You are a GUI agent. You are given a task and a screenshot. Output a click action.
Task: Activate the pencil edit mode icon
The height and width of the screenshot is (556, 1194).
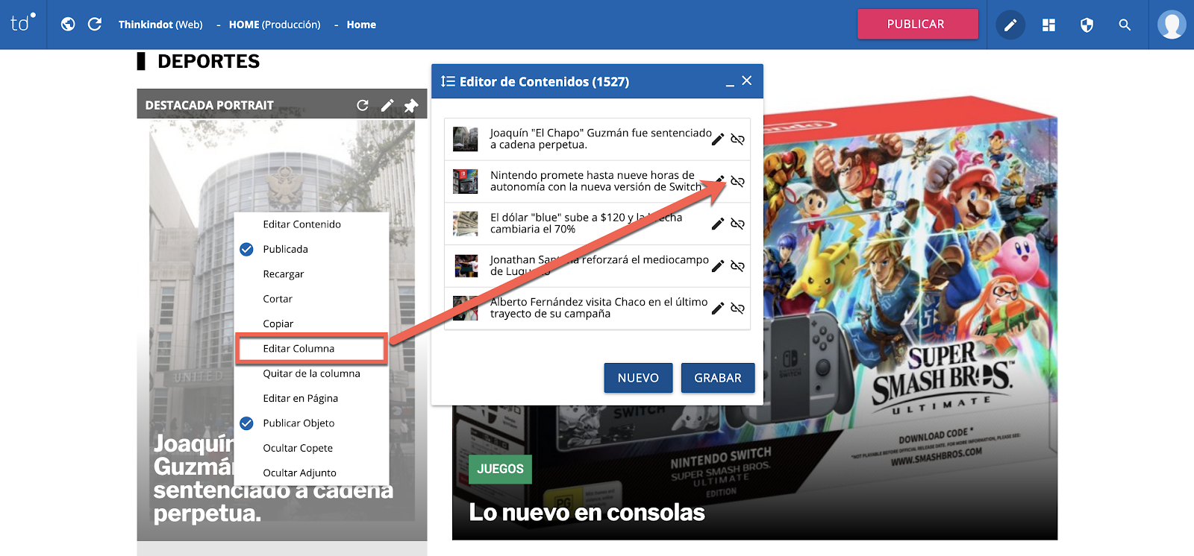click(1010, 25)
